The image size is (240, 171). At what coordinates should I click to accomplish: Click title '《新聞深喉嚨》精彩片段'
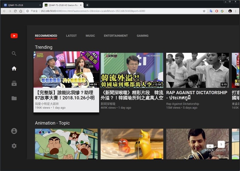pyautogui.click(x=132, y=95)
